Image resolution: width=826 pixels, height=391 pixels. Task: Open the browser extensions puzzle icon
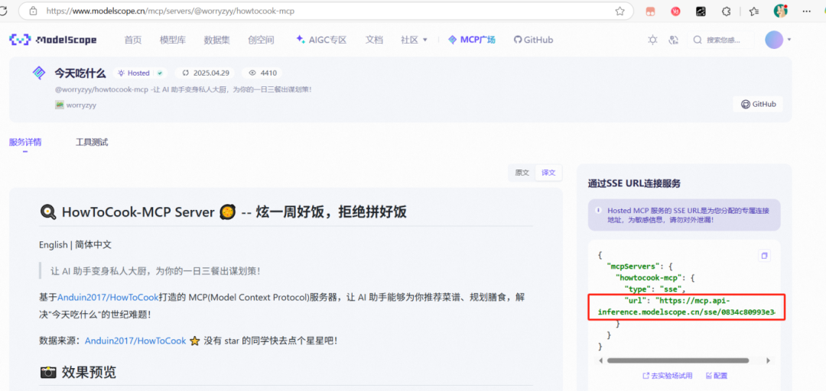tap(726, 11)
